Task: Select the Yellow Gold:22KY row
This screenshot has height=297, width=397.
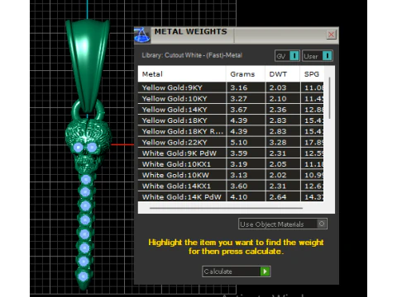Action: 231,142
